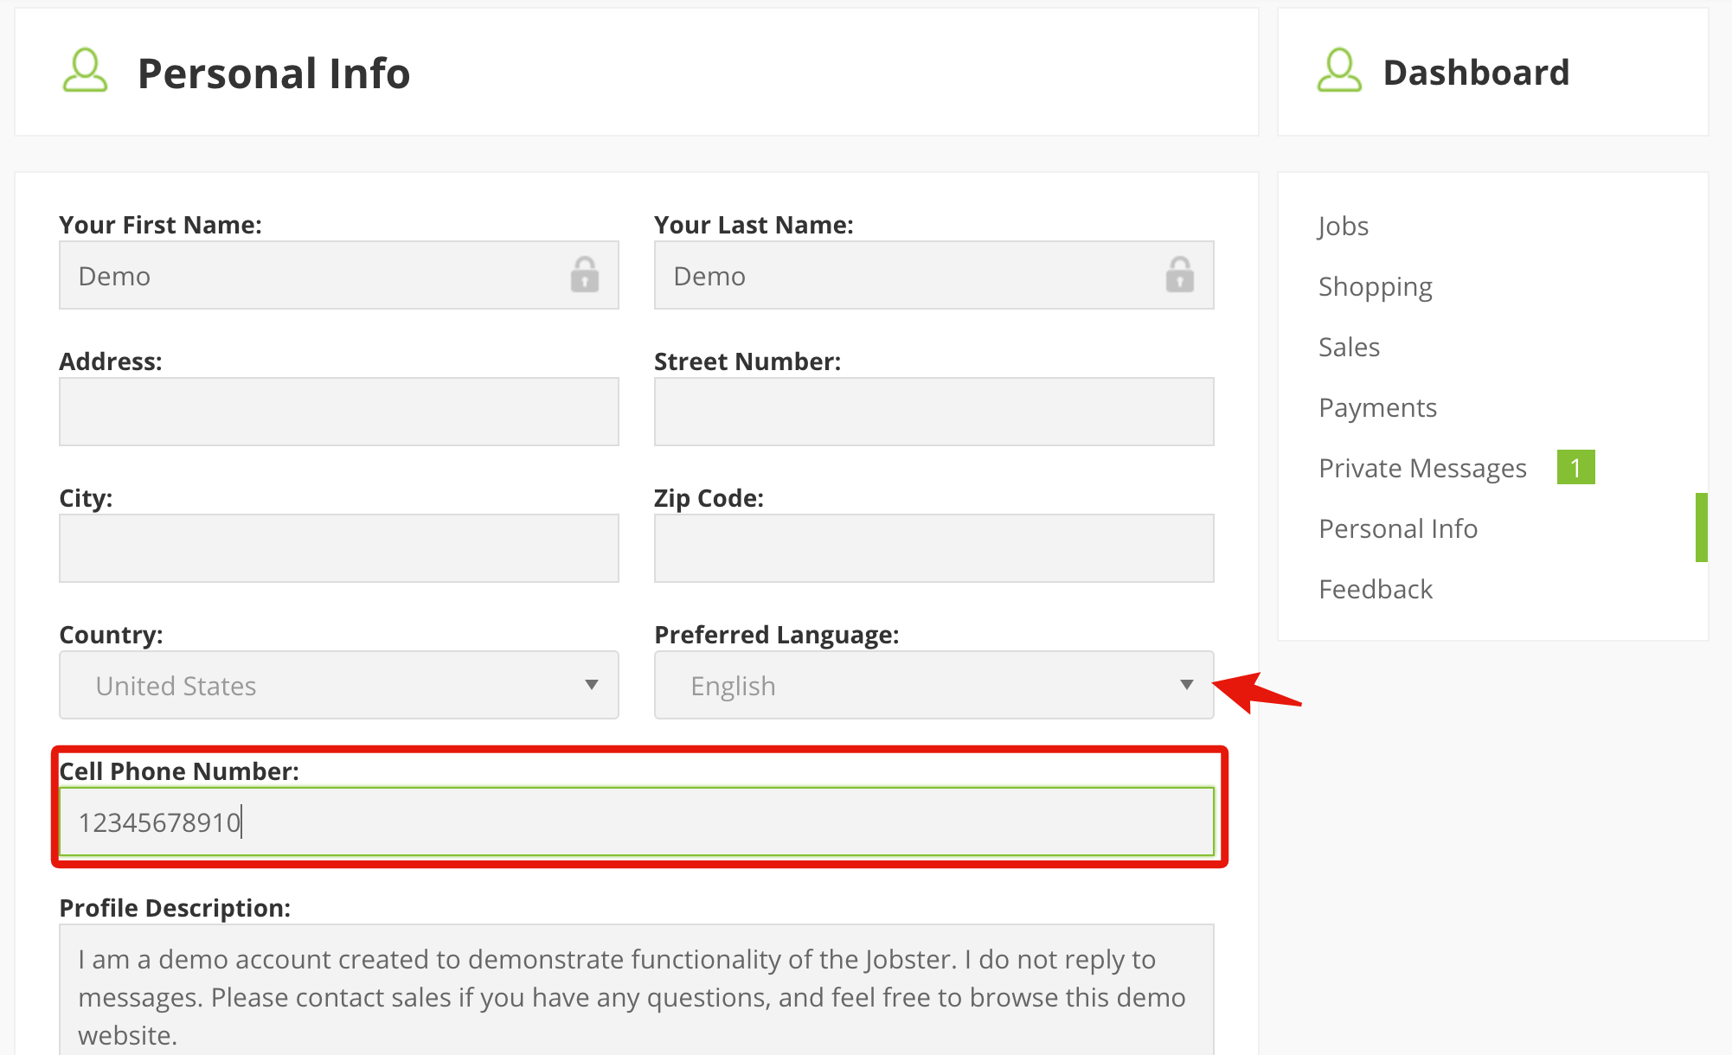Click the Personal Info page heading
The width and height of the screenshot is (1732, 1055).
pos(273,73)
